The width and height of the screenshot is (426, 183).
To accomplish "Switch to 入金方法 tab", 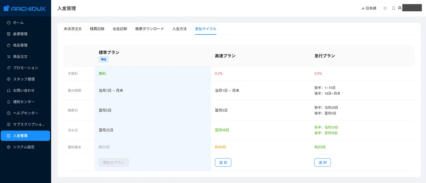I will 179,29.
